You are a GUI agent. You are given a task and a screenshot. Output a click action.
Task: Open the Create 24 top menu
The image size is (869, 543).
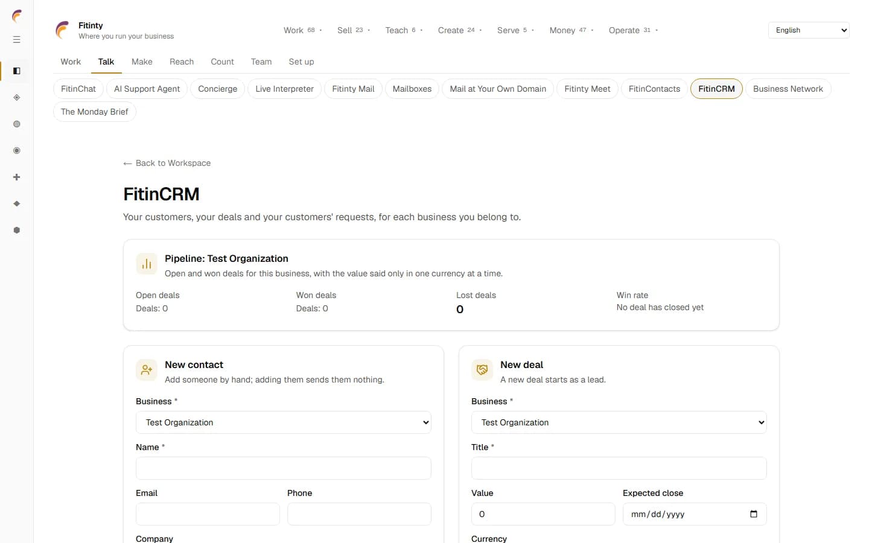click(x=460, y=30)
